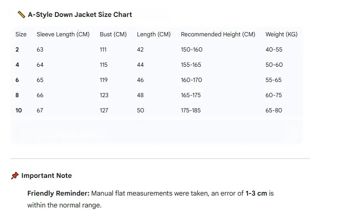The image size is (348, 218).
Task: Click the Important Note heading
Action: [47, 176]
